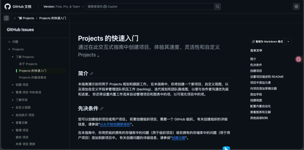Expand the 了解字段 section

pyautogui.click(x=13, y=100)
